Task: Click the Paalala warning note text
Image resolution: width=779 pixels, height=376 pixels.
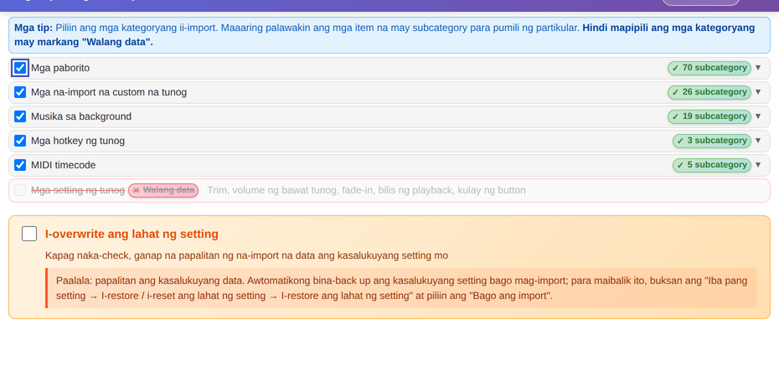Action: tap(401, 288)
